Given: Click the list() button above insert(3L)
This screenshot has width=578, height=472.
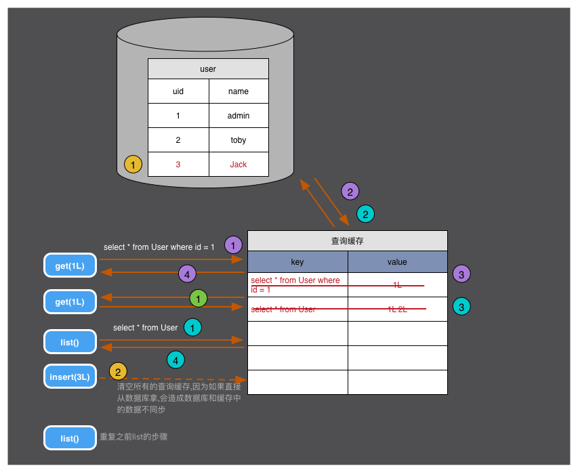Looking at the screenshot, I should coord(70,342).
